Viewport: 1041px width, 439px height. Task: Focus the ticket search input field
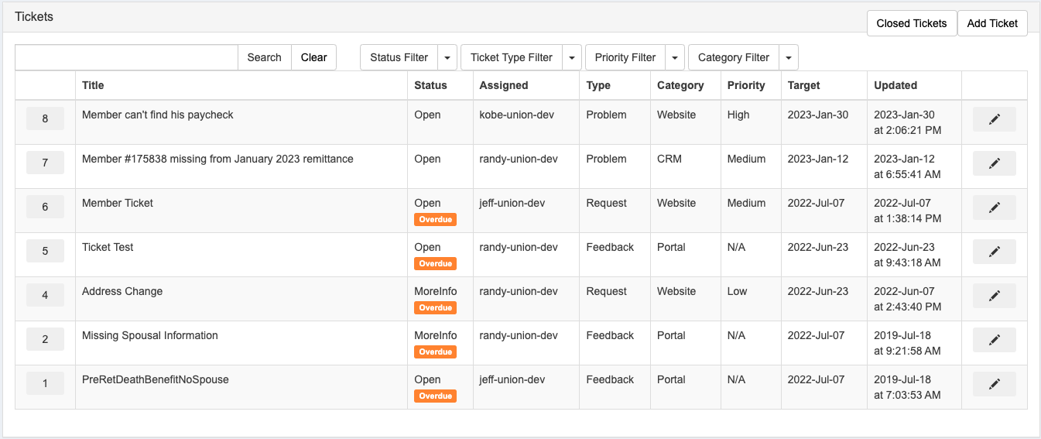point(126,57)
